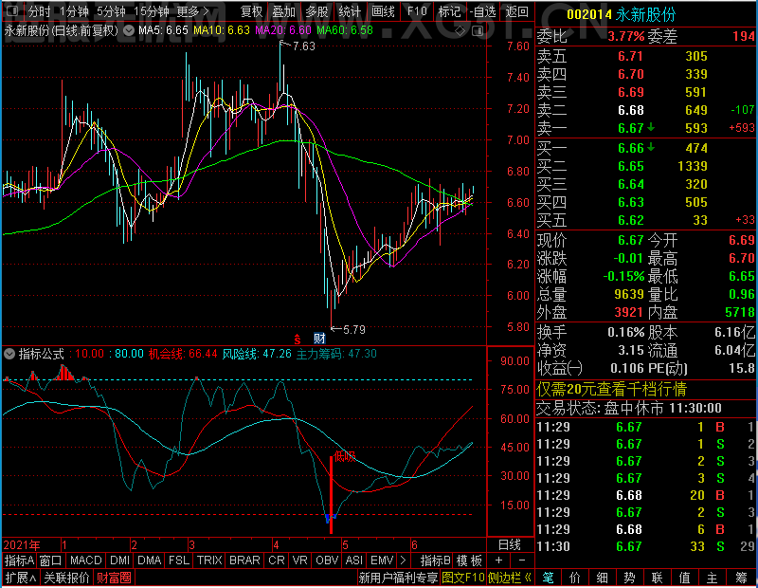Switch indicator to TRIX
This screenshot has width=758, height=588.
click(x=209, y=560)
